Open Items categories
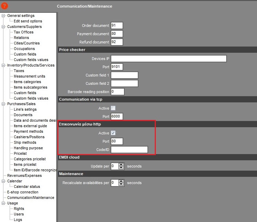The width and height of the screenshot is (257, 222). 27,82
